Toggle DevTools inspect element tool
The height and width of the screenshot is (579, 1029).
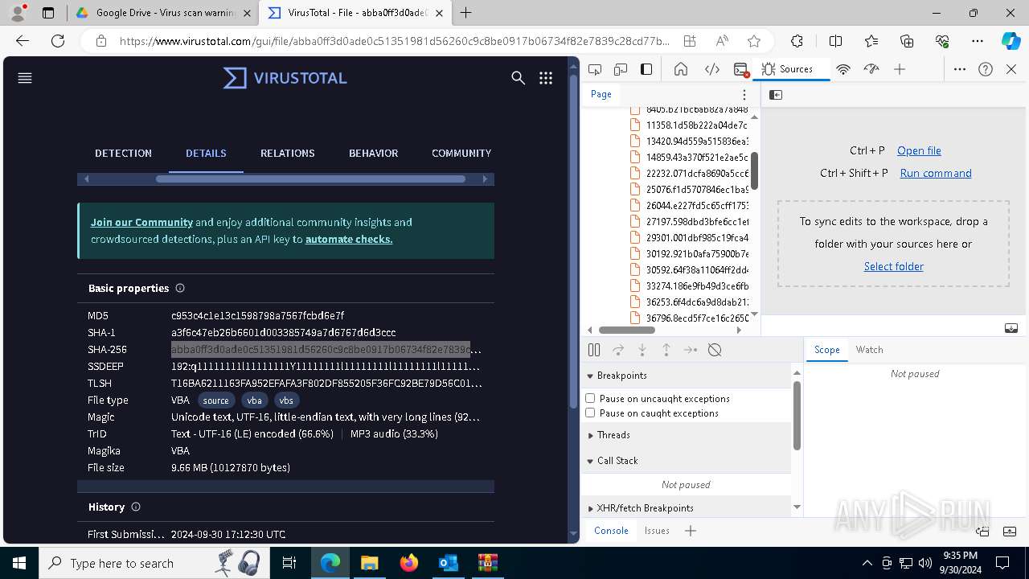coord(595,69)
